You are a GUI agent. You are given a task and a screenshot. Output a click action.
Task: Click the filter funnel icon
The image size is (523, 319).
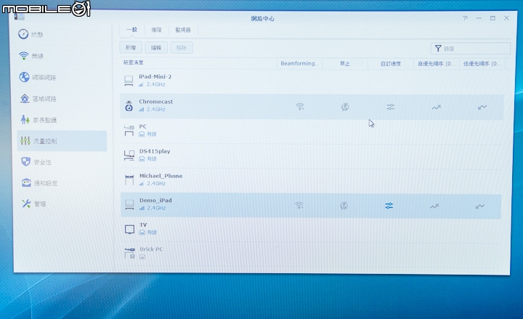click(438, 49)
